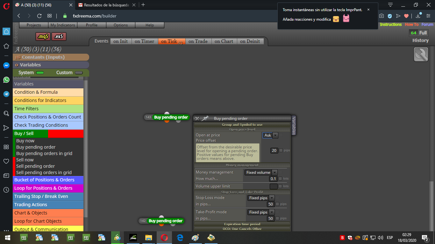
Task: Open Opera easy setup menu
Action: (428, 16)
